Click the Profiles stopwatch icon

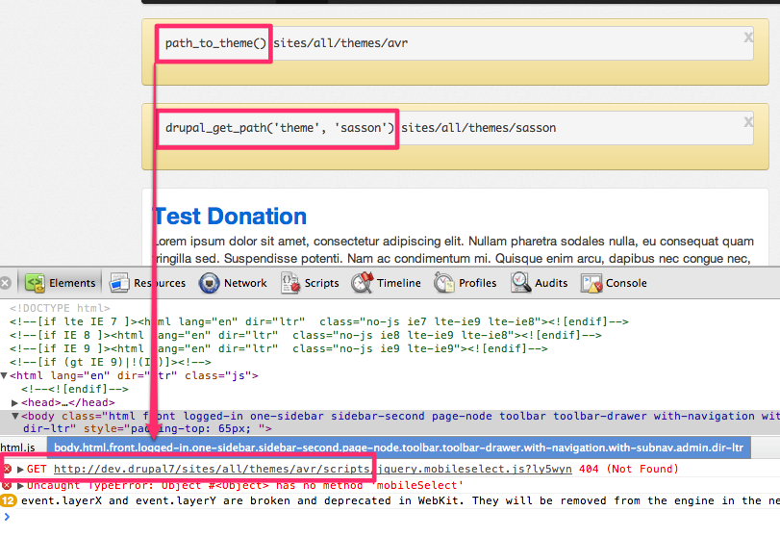(x=443, y=283)
